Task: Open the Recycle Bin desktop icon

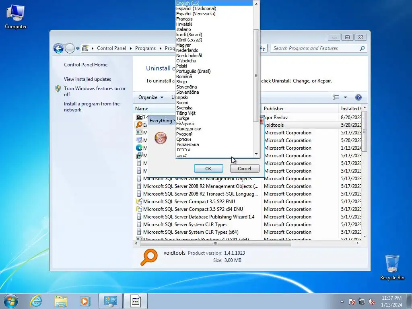Action: tap(392, 267)
